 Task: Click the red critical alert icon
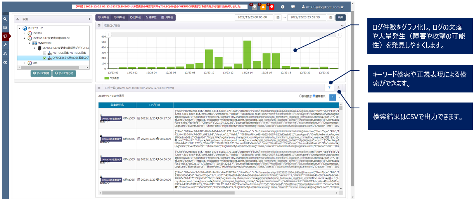pos(272,7)
